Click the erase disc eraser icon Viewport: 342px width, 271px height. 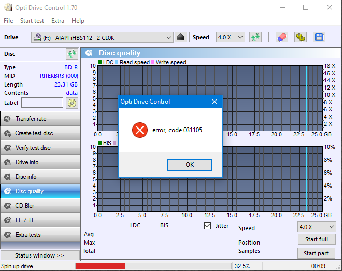281,37
